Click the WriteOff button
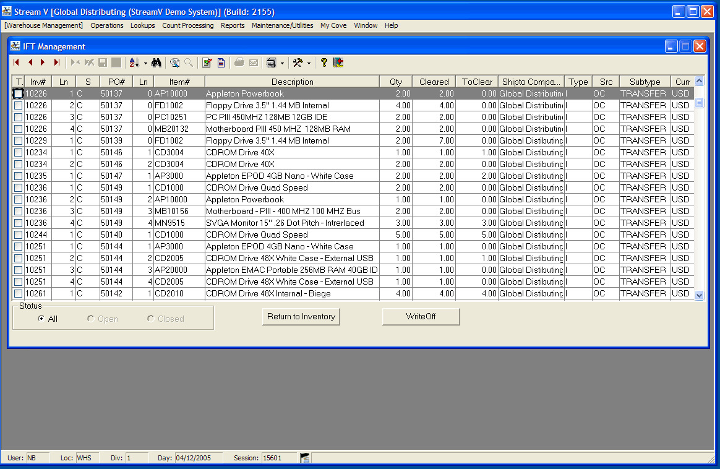The width and height of the screenshot is (720, 469). pyautogui.click(x=421, y=317)
